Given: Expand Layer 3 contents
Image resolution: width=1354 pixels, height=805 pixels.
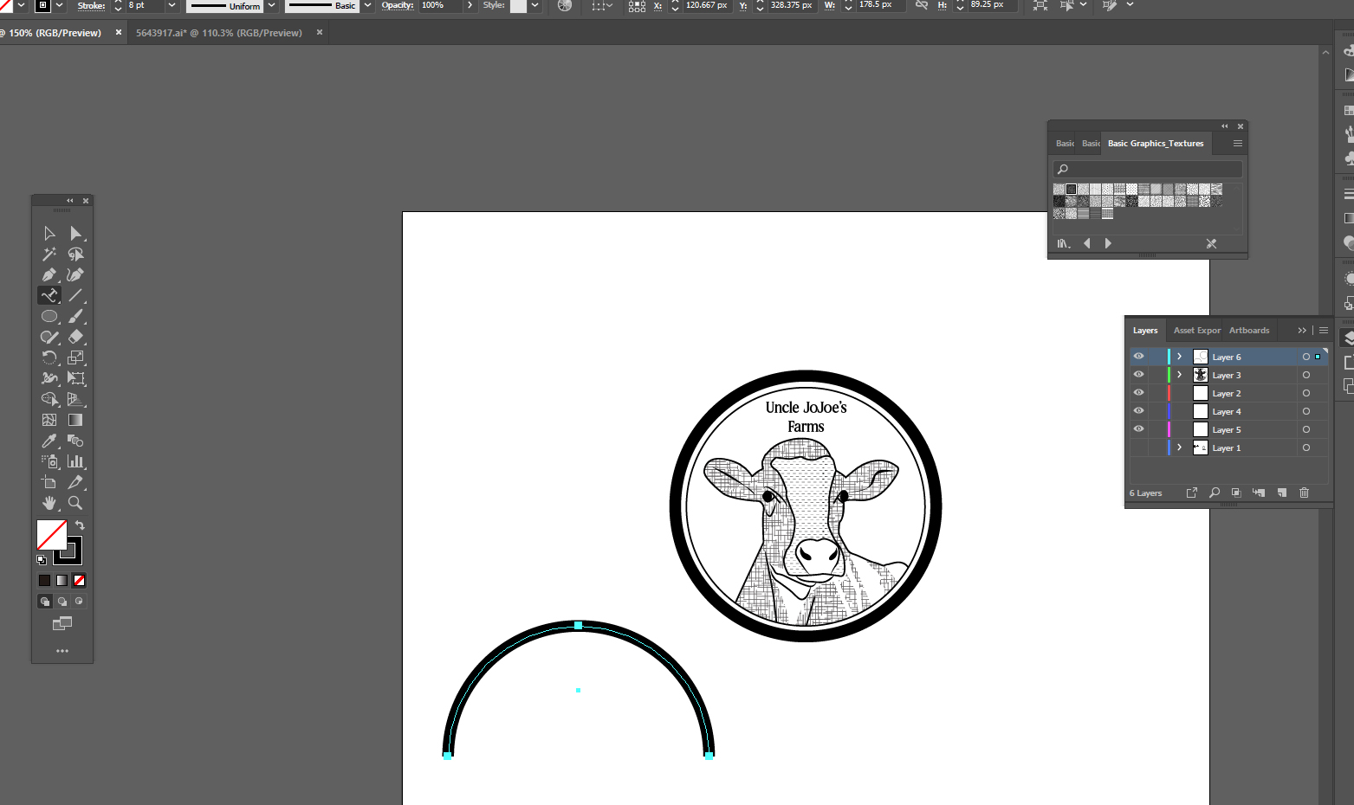Looking at the screenshot, I should pyautogui.click(x=1179, y=375).
